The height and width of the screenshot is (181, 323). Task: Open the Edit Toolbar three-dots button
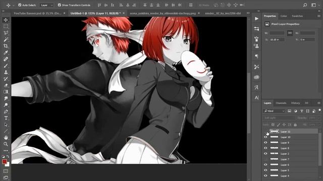[x=6, y=151]
